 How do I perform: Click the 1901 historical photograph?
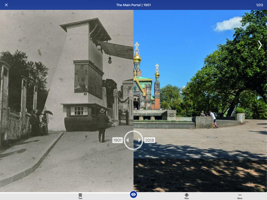pos(67,101)
